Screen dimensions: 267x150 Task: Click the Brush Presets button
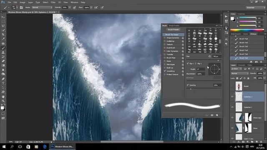tap(174, 30)
